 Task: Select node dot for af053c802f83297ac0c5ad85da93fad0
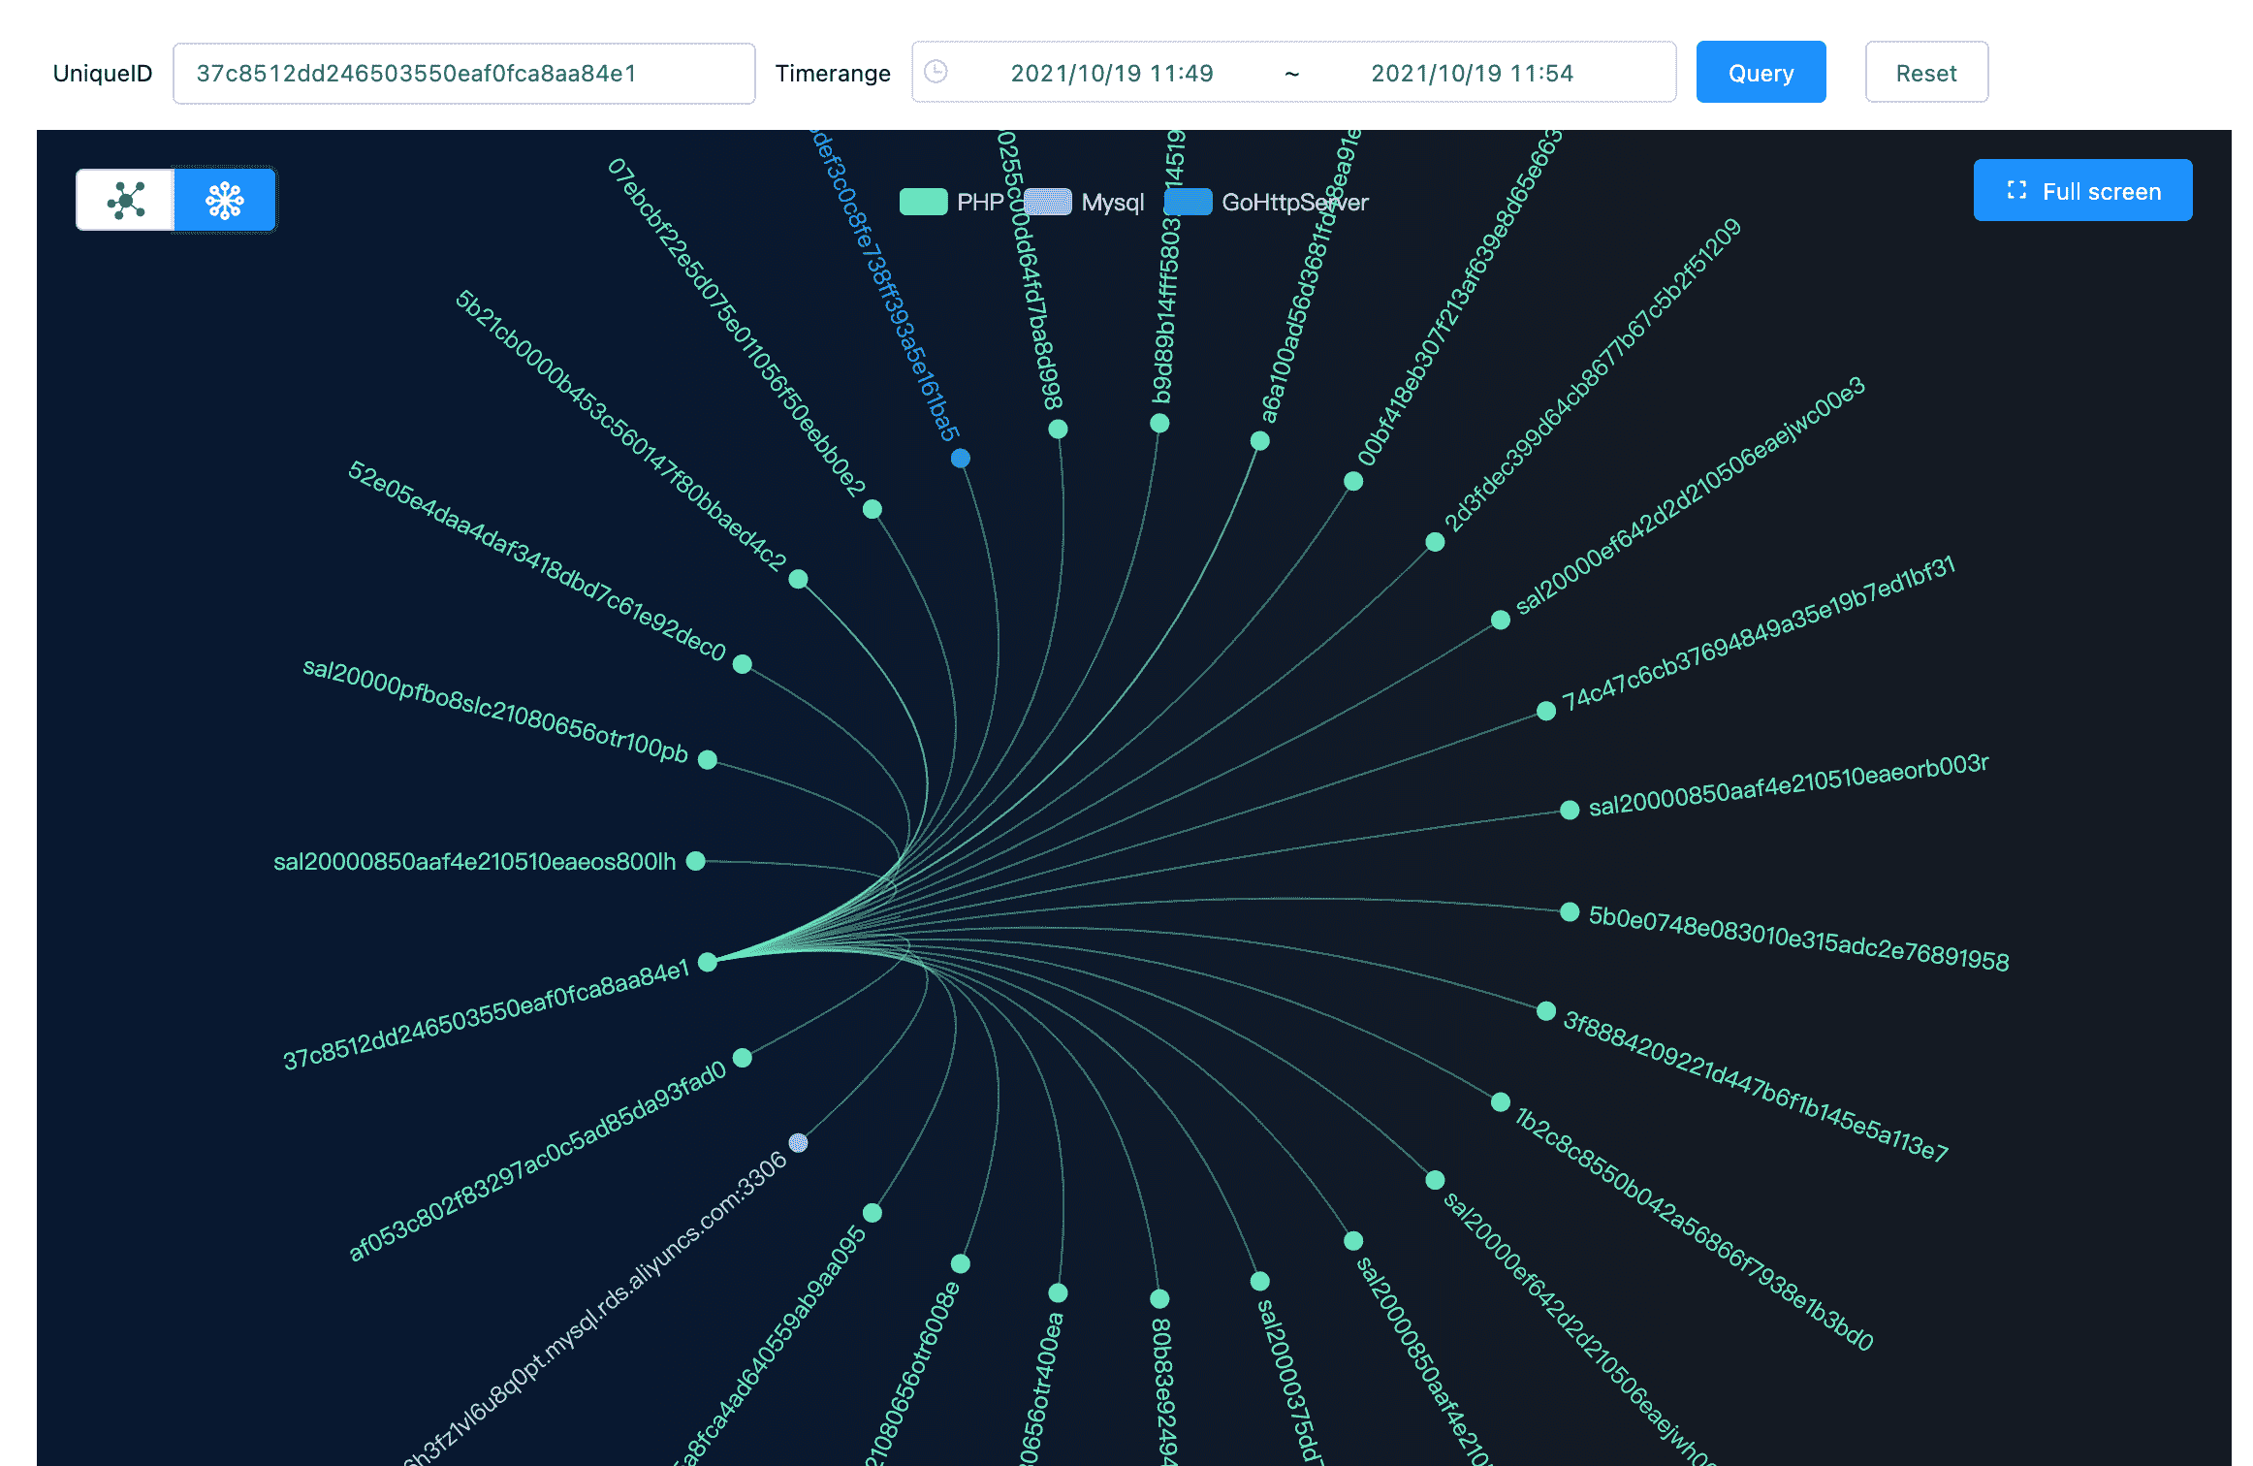pyautogui.click(x=743, y=1058)
